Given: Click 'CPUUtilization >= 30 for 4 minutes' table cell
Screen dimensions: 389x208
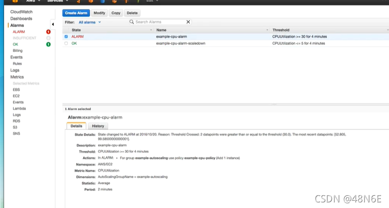Looking at the screenshot, I should 300,37.
